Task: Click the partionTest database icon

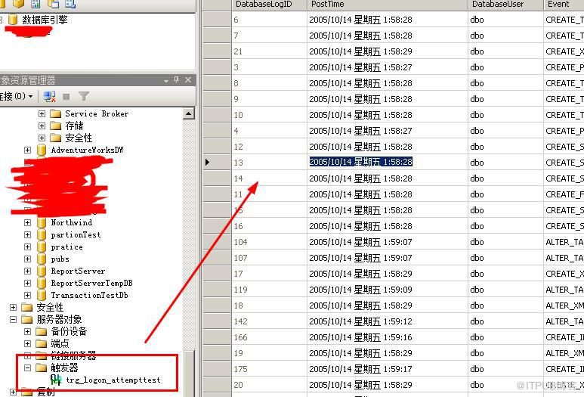Action: [x=42, y=235]
